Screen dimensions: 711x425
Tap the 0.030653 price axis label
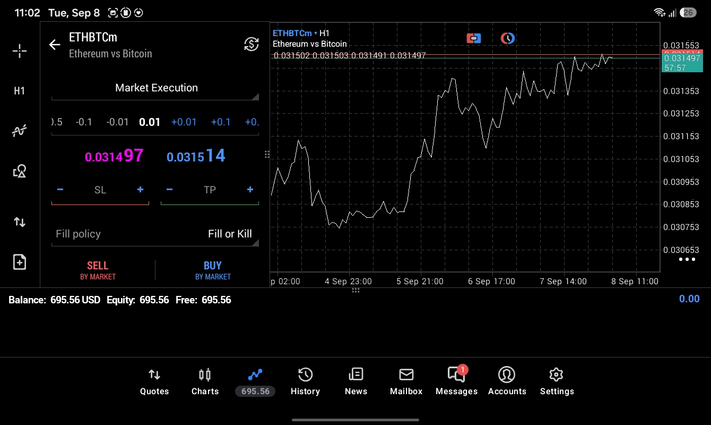click(x=681, y=250)
